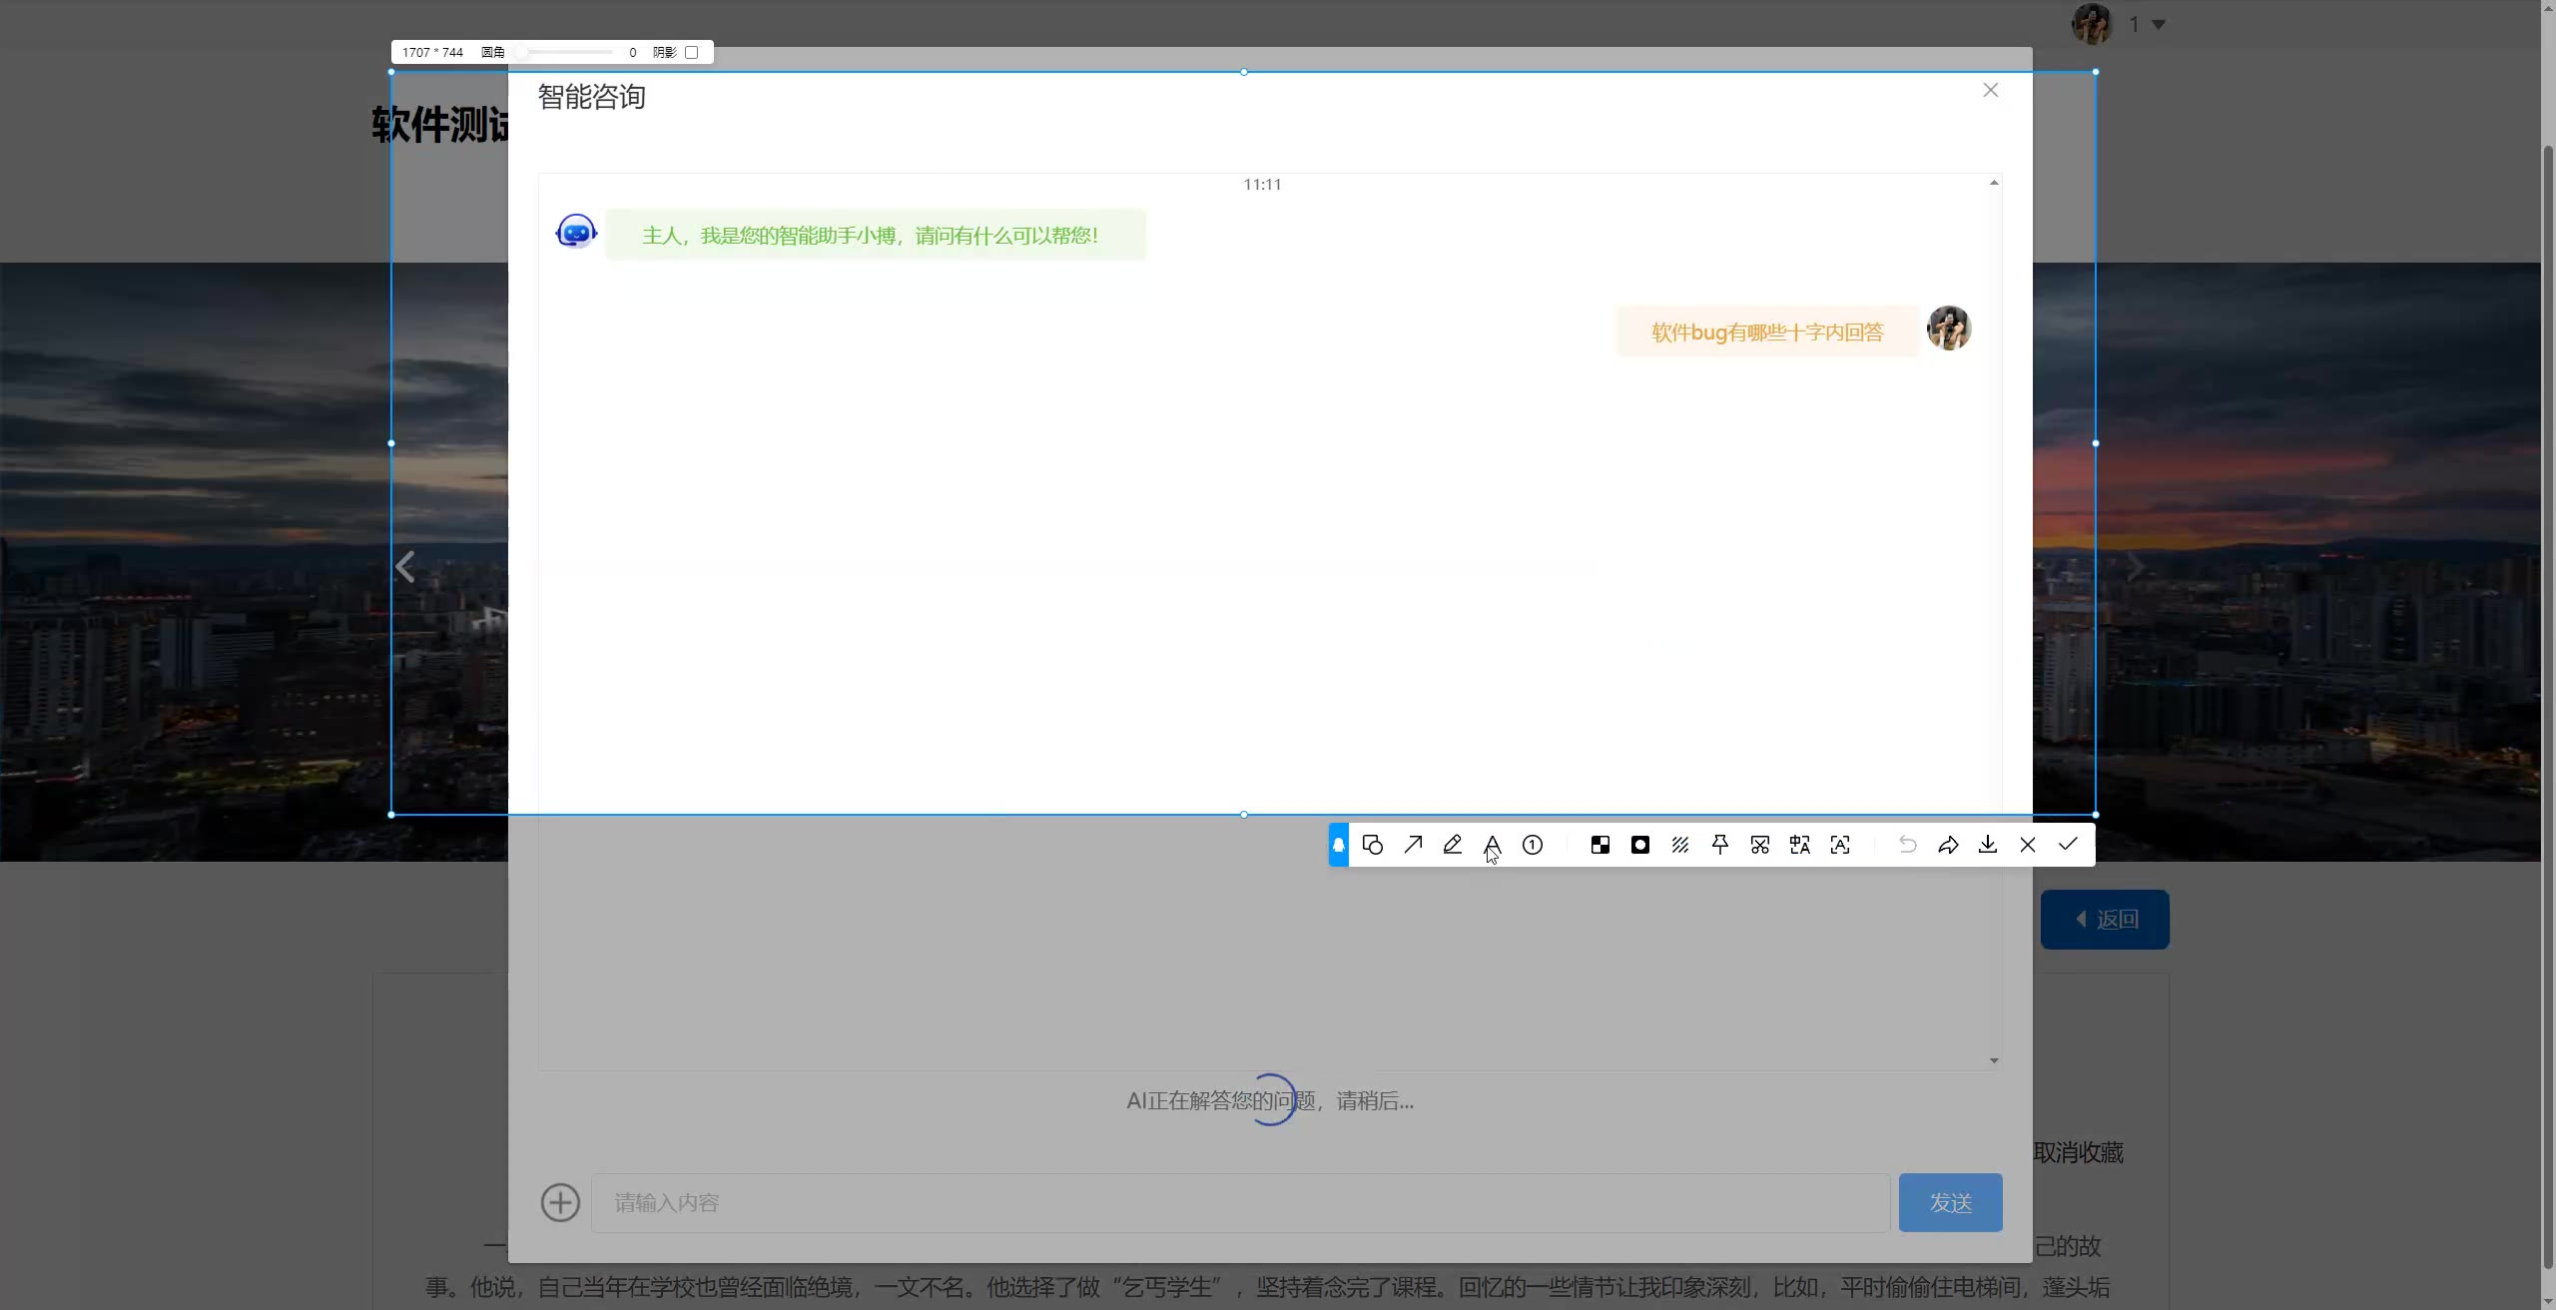Select the numbered marker tool
The image size is (2556, 1310).
pyautogui.click(x=1533, y=845)
